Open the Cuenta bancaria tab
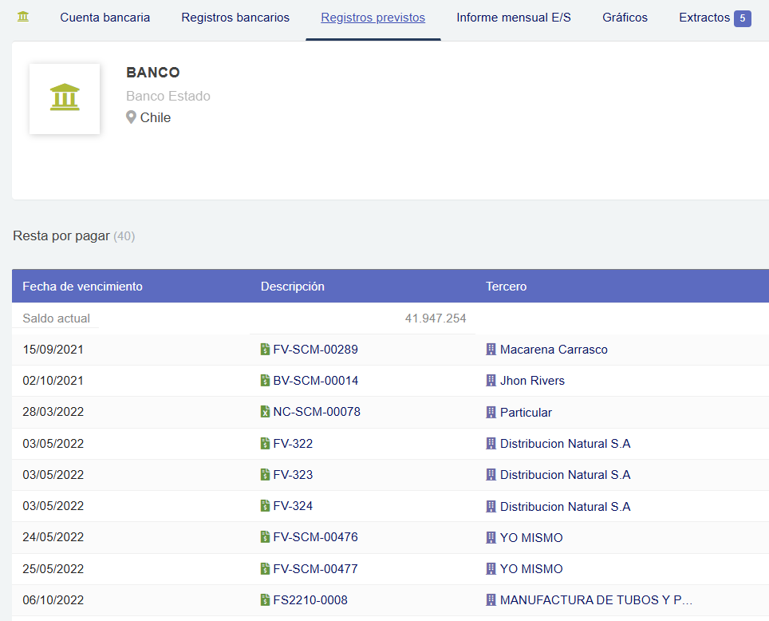The width and height of the screenshot is (769, 621). point(105,18)
